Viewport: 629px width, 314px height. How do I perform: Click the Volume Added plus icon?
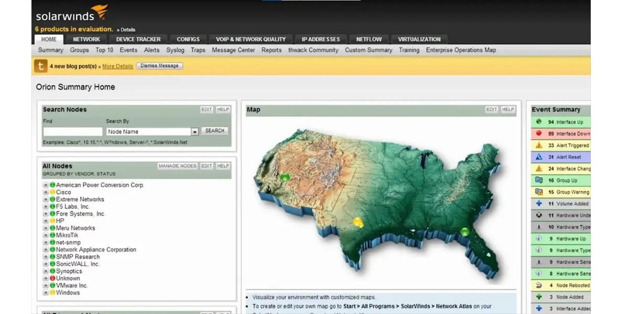[x=538, y=204]
